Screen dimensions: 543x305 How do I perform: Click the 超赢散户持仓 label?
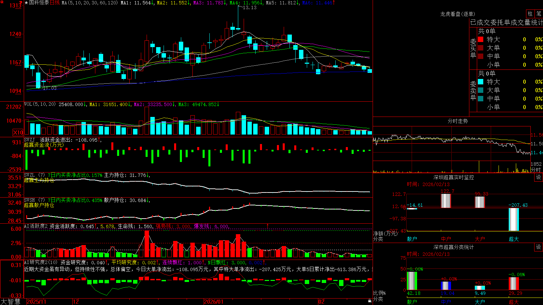point(39,205)
